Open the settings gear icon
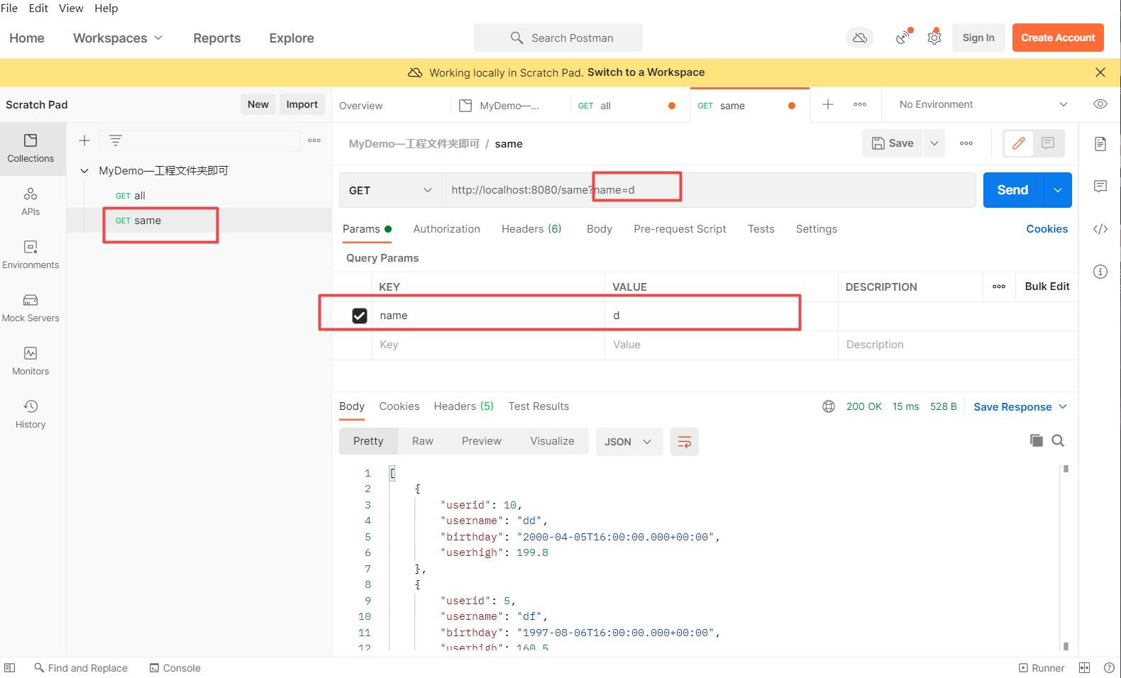The height and width of the screenshot is (678, 1121). tap(934, 38)
